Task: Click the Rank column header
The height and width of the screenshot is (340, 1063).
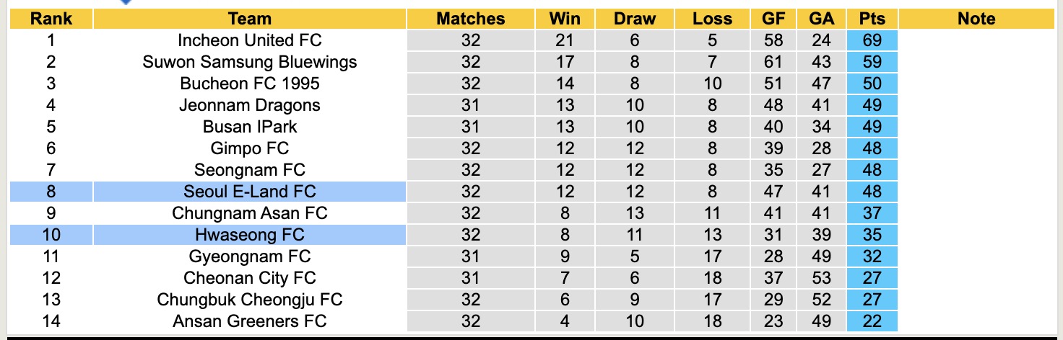Action: tap(51, 19)
